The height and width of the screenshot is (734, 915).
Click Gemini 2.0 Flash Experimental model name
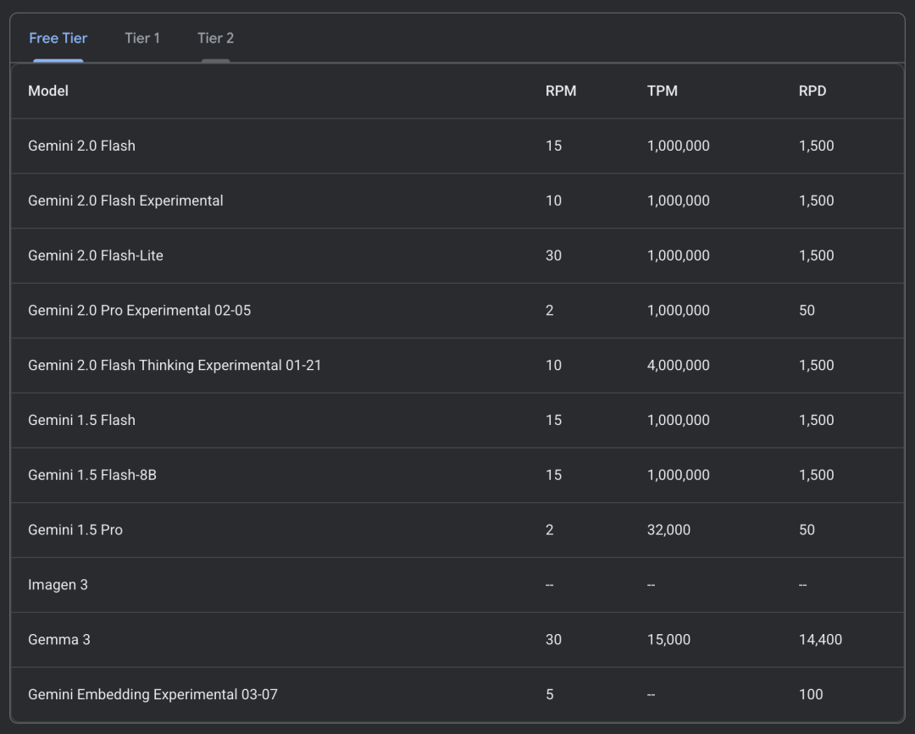click(x=125, y=201)
